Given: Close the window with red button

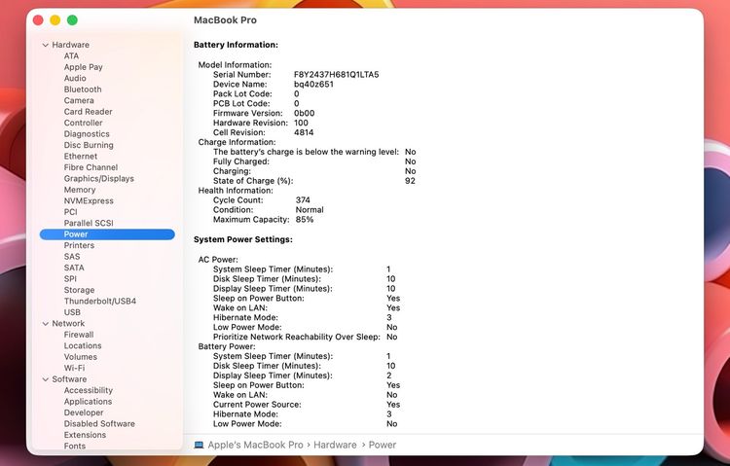Looking at the screenshot, I should click(x=38, y=20).
